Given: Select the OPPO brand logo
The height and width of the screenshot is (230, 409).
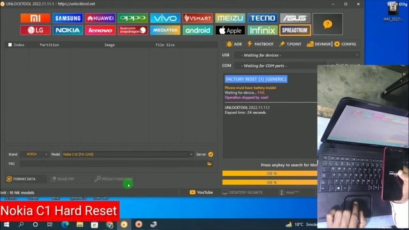Looking at the screenshot, I should click(133, 18).
